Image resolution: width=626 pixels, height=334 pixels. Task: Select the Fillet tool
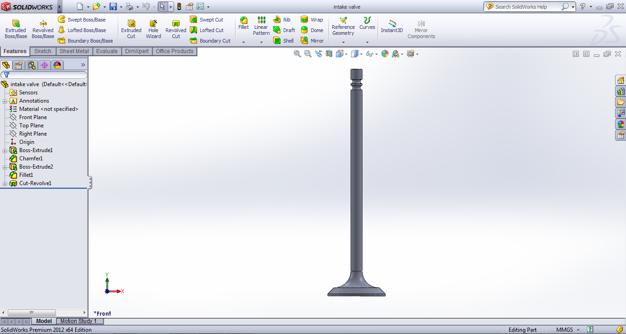click(x=244, y=23)
